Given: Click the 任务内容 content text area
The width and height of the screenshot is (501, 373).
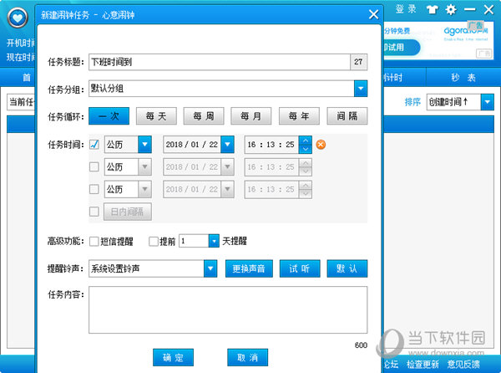Looking at the screenshot, I should point(228,310).
